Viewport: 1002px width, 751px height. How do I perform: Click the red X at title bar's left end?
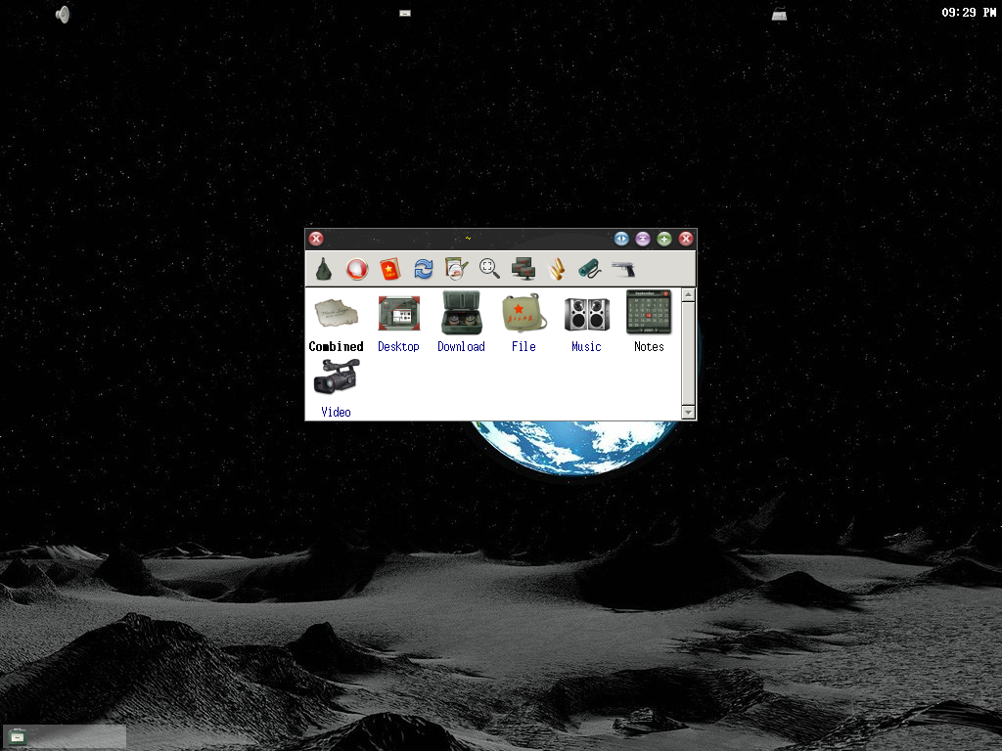(316, 239)
